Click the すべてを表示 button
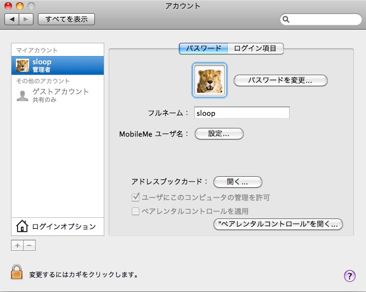Image resolution: width=366 pixels, height=292 pixels. tap(66, 19)
